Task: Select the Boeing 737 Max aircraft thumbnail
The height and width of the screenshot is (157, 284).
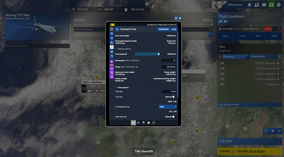Action: [x=37, y=26]
